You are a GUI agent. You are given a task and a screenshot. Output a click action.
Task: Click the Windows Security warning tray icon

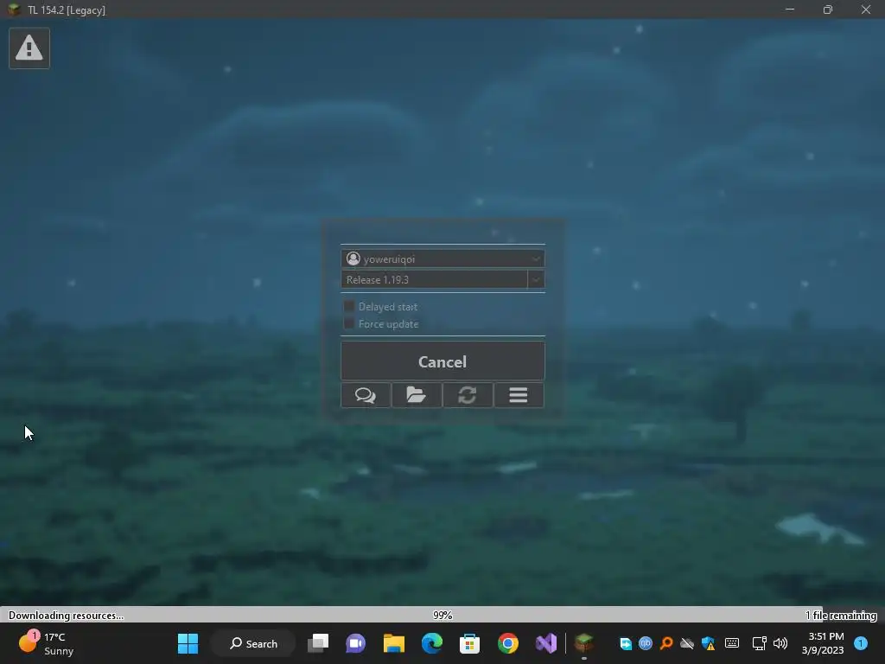[709, 643]
